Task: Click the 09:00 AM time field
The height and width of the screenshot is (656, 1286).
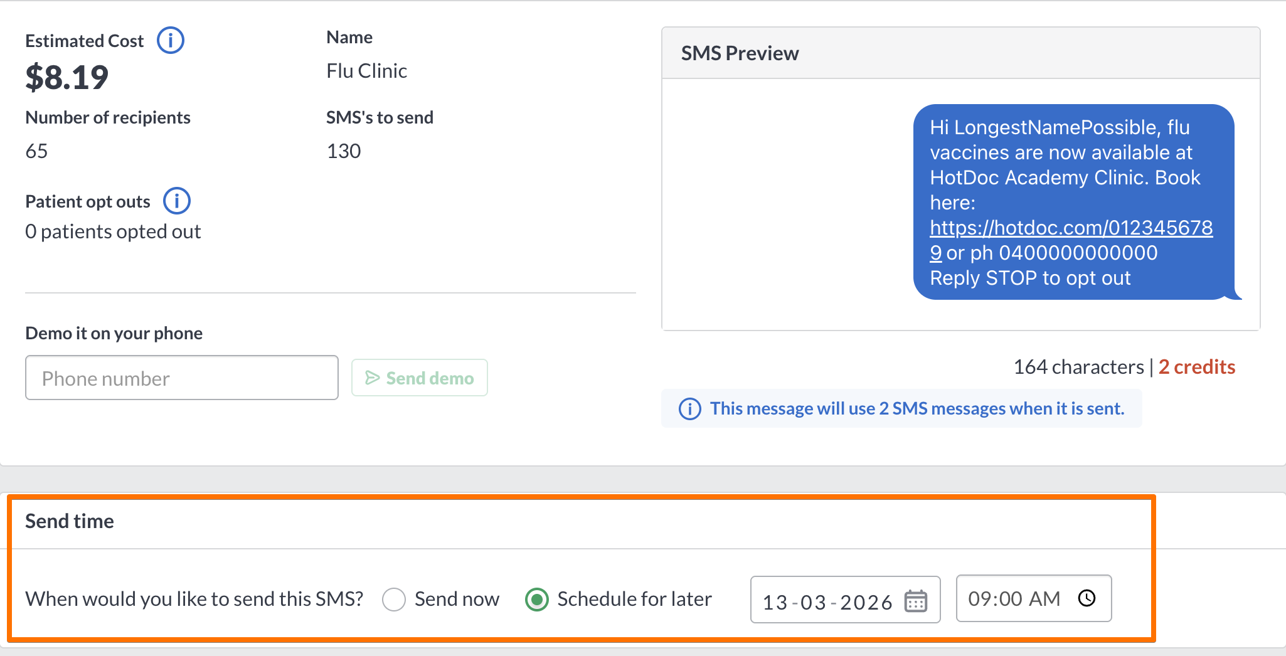Action: (x=1034, y=598)
